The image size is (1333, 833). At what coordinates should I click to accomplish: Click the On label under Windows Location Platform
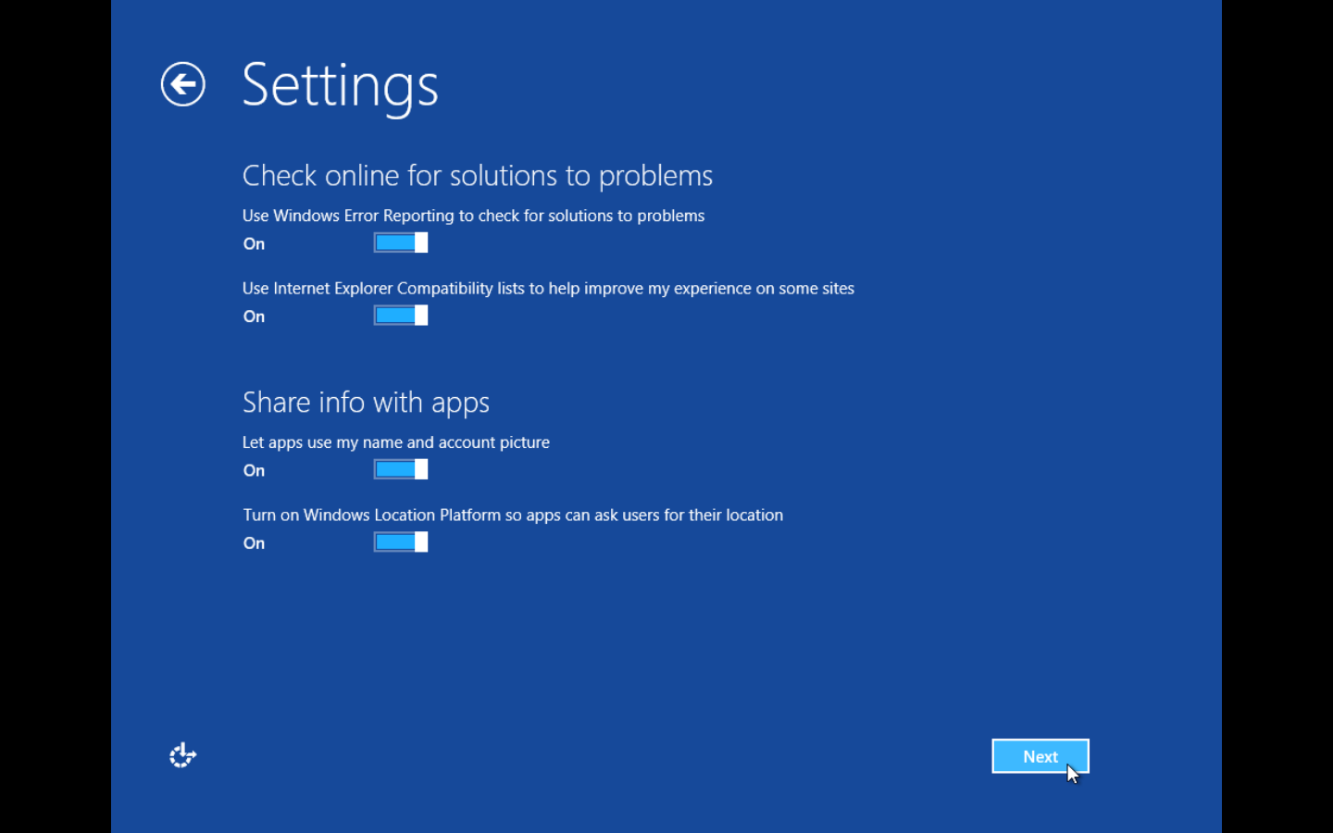254,543
